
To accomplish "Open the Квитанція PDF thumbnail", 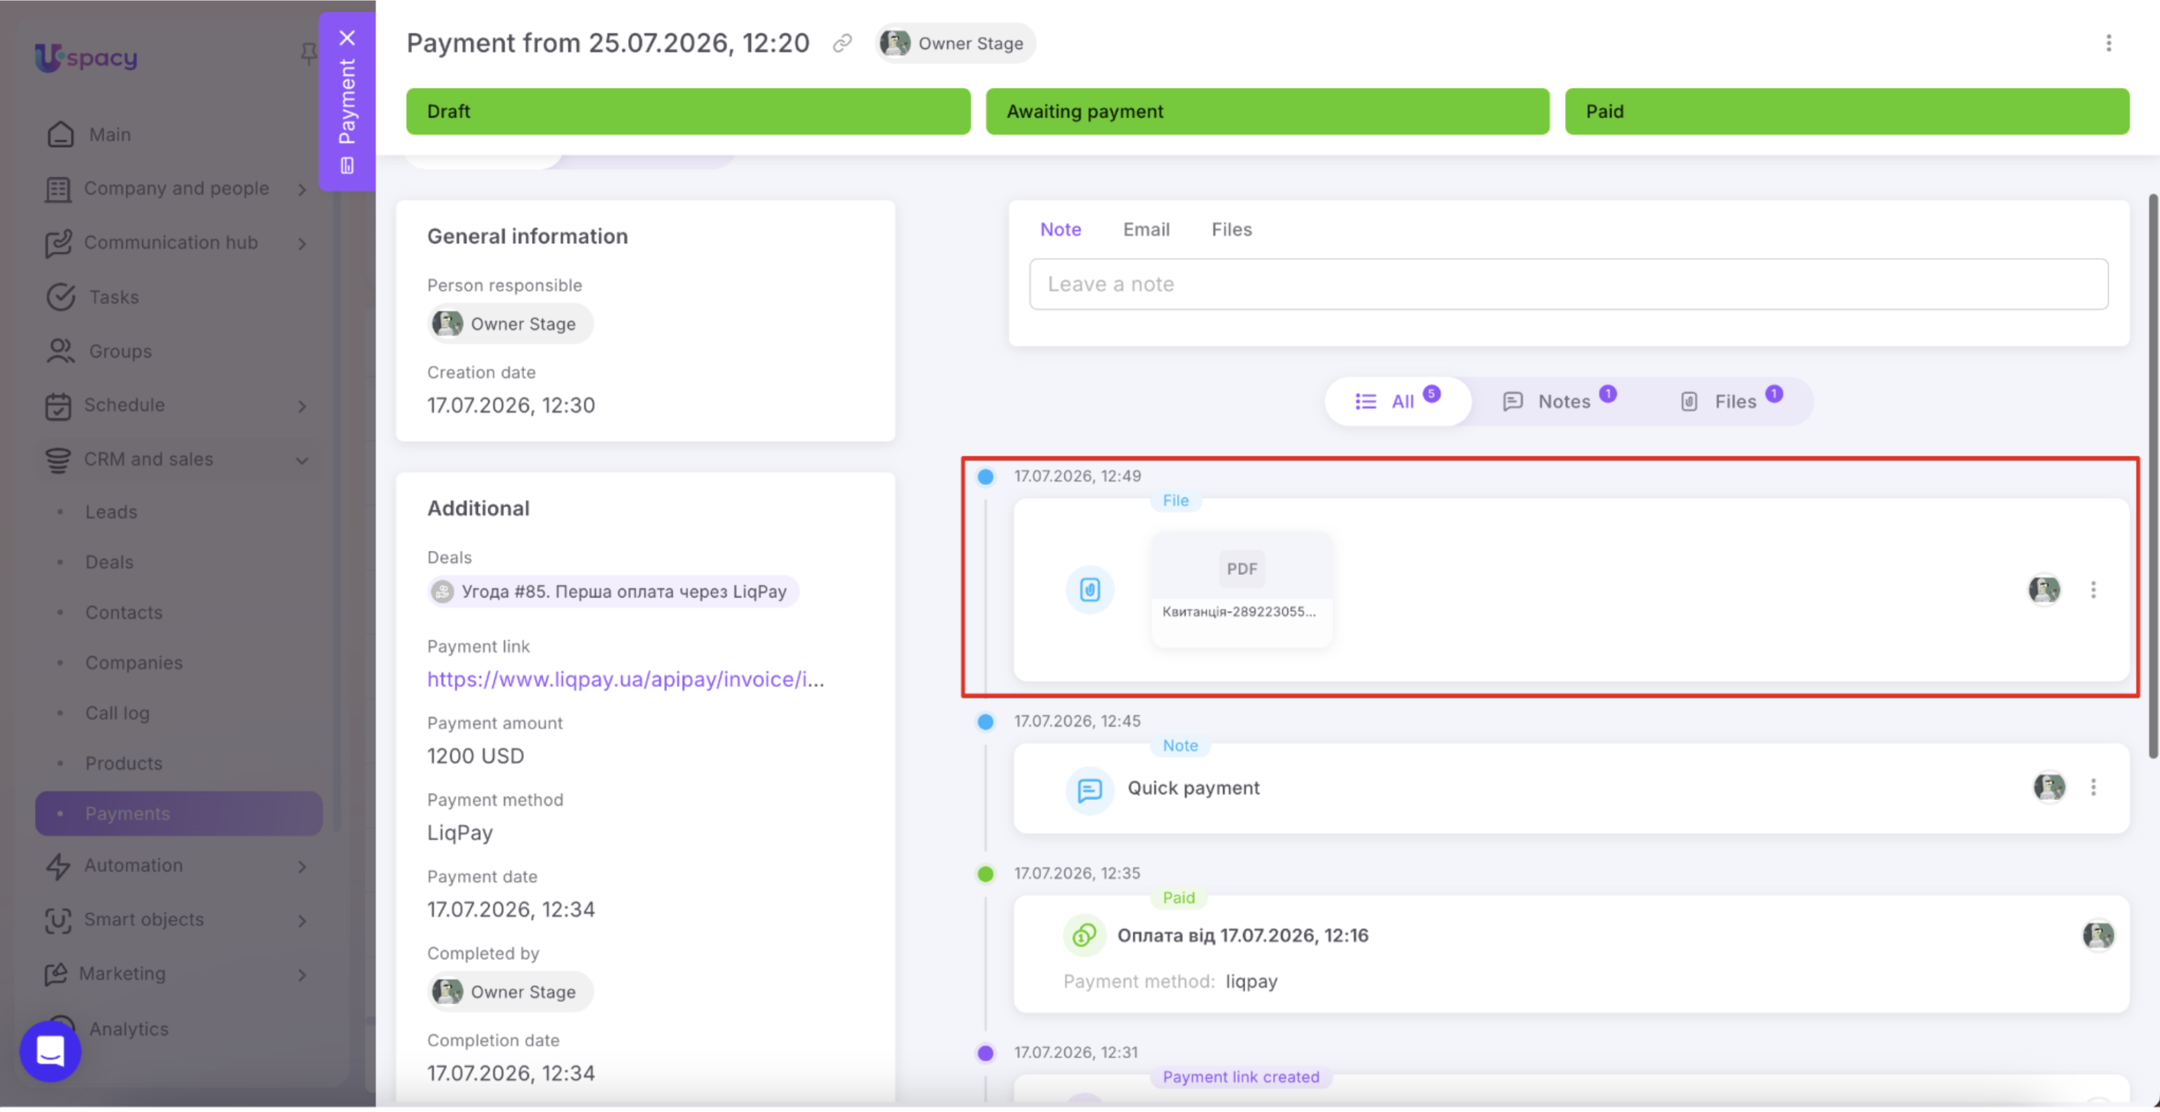I will [1241, 590].
